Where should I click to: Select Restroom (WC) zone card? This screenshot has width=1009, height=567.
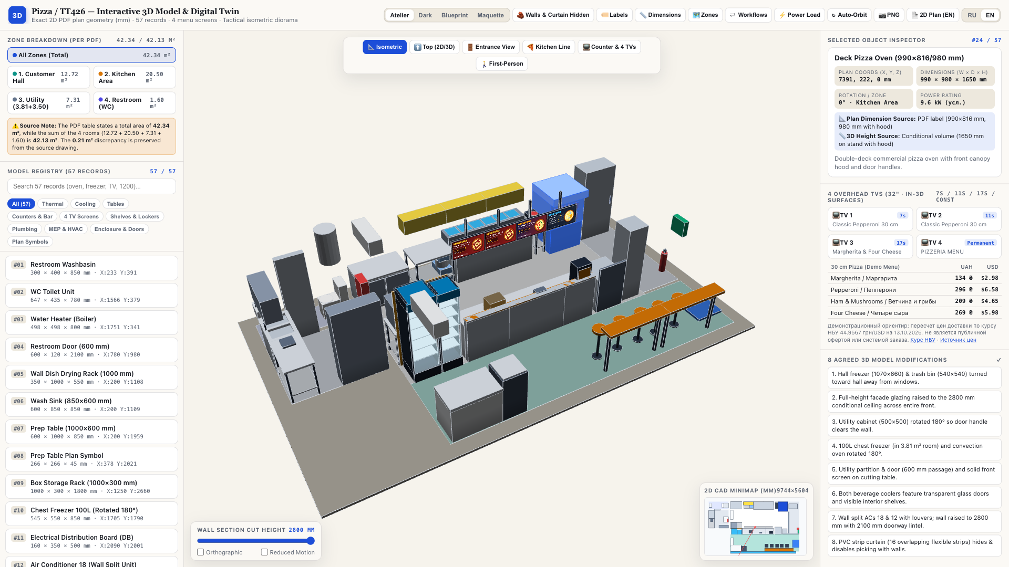[x=135, y=103]
